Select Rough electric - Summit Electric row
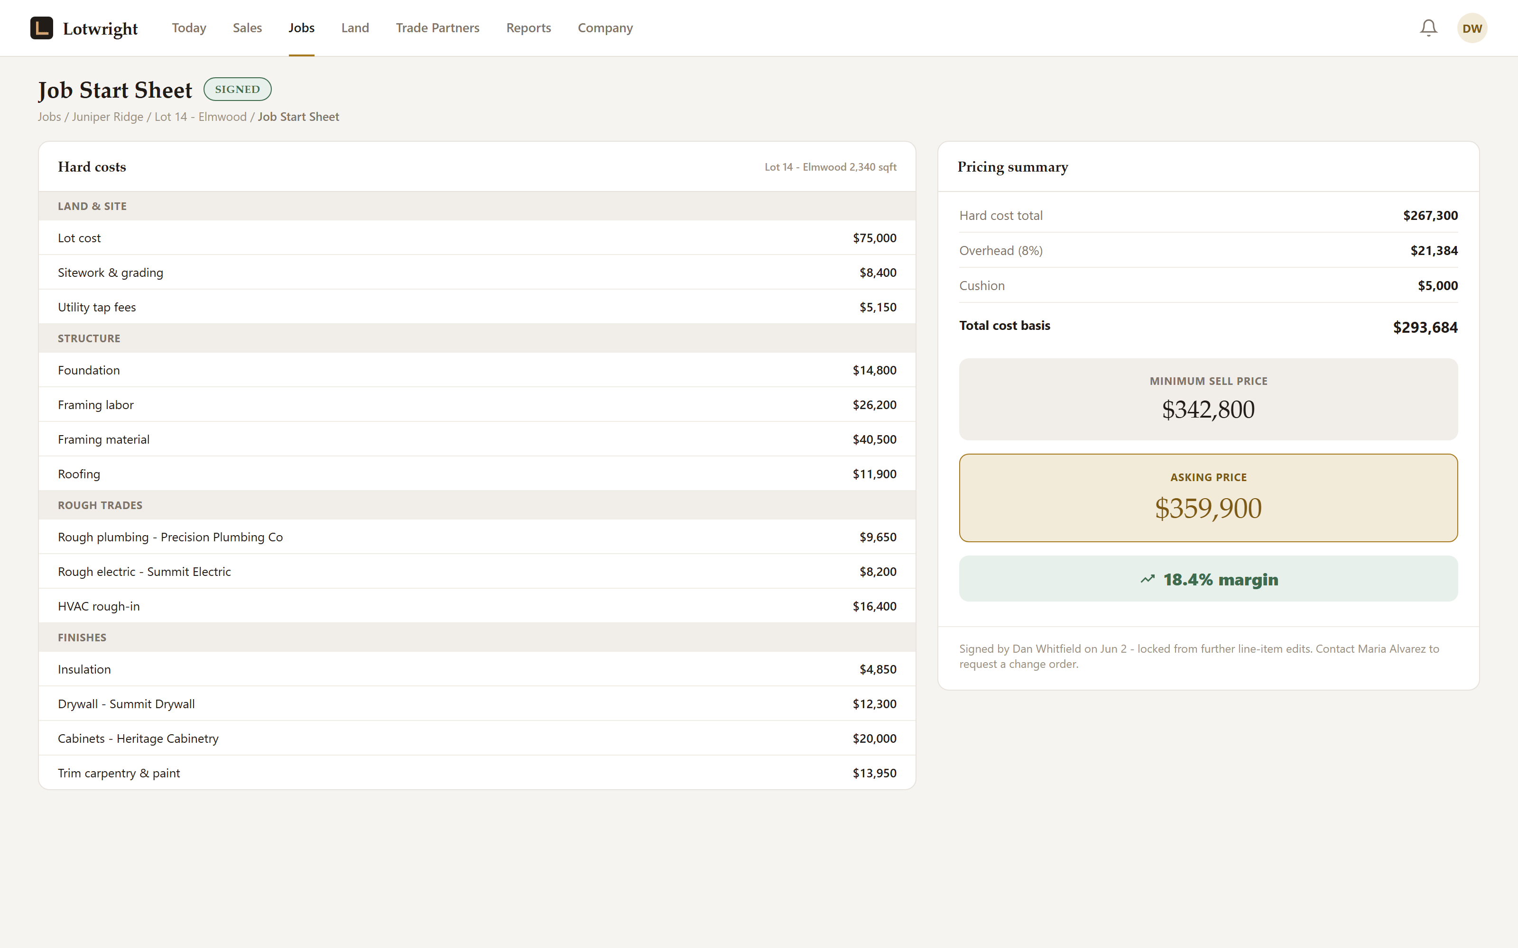This screenshot has width=1518, height=948. [477, 571]
